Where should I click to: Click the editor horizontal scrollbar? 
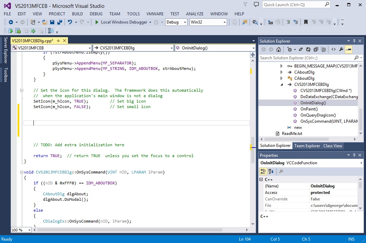pos(141,230)
